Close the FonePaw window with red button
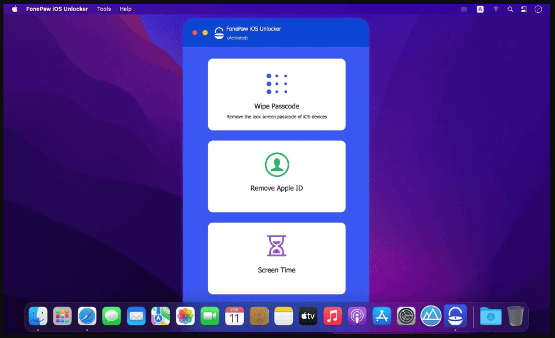 coord(195,32)
